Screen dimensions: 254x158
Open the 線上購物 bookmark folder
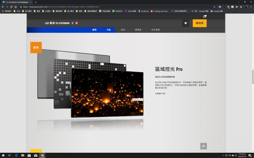point(69,11)
